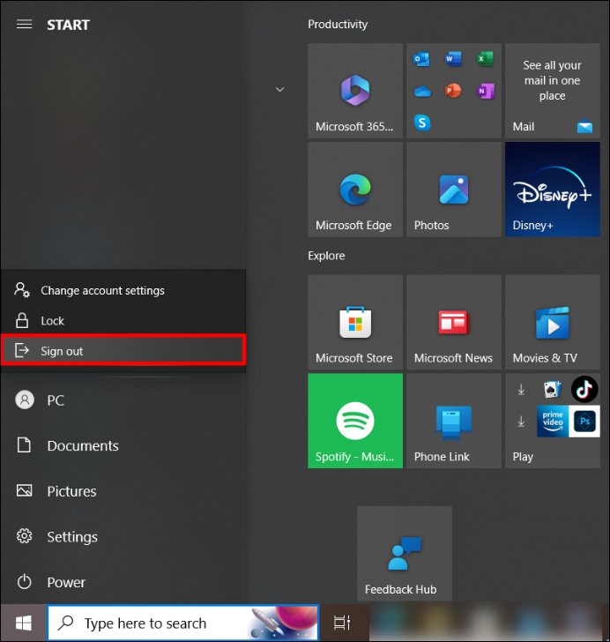Select Change account settings
This screenshot has width=610, height=642.
[x=123, y=290]
